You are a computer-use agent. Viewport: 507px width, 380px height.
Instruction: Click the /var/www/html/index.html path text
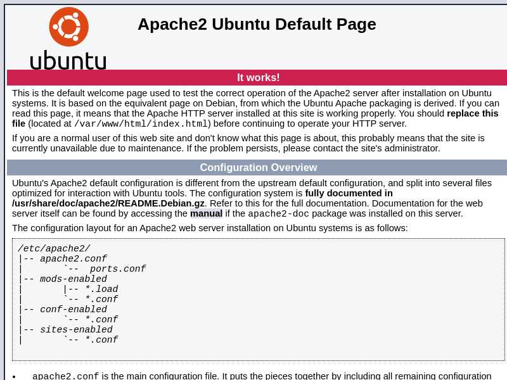pos(141,124)
